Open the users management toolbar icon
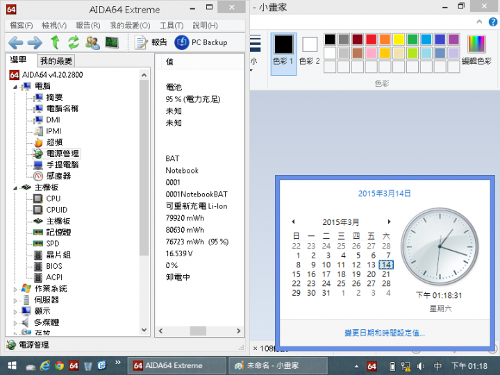This screenshot has width=500, height=375. [x=92, y=42]
